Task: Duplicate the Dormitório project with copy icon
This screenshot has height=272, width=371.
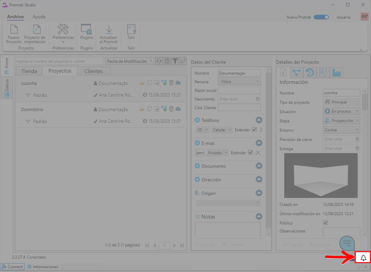Action: (149, 109)
